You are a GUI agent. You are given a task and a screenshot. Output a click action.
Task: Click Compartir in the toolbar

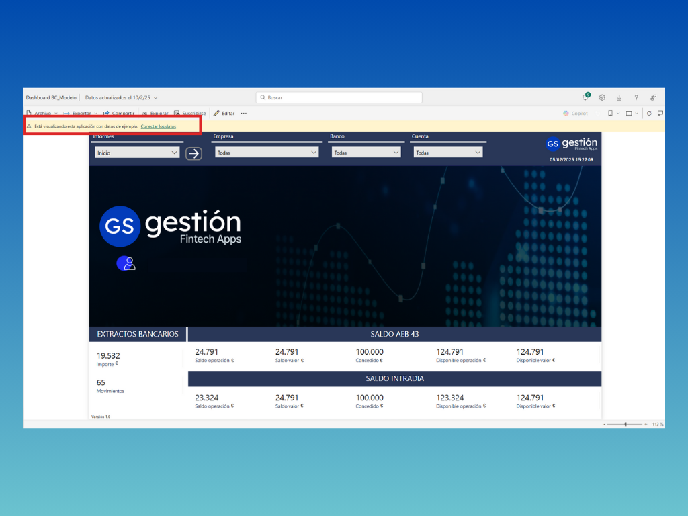tap(119, 113)
